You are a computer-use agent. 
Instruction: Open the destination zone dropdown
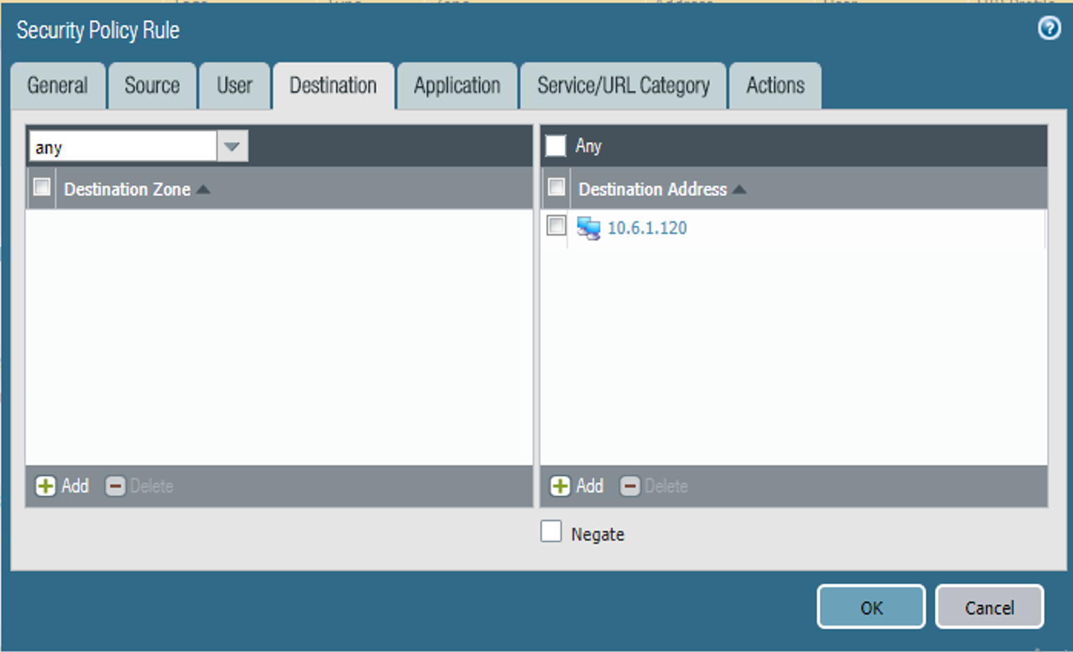231,146
